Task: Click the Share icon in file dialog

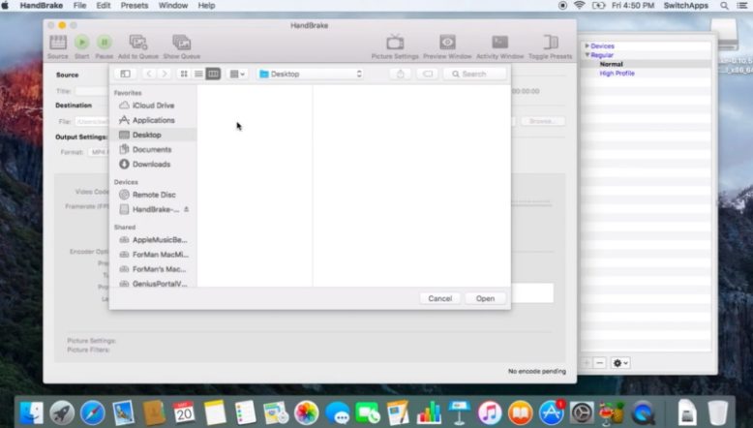Action: 401,74
